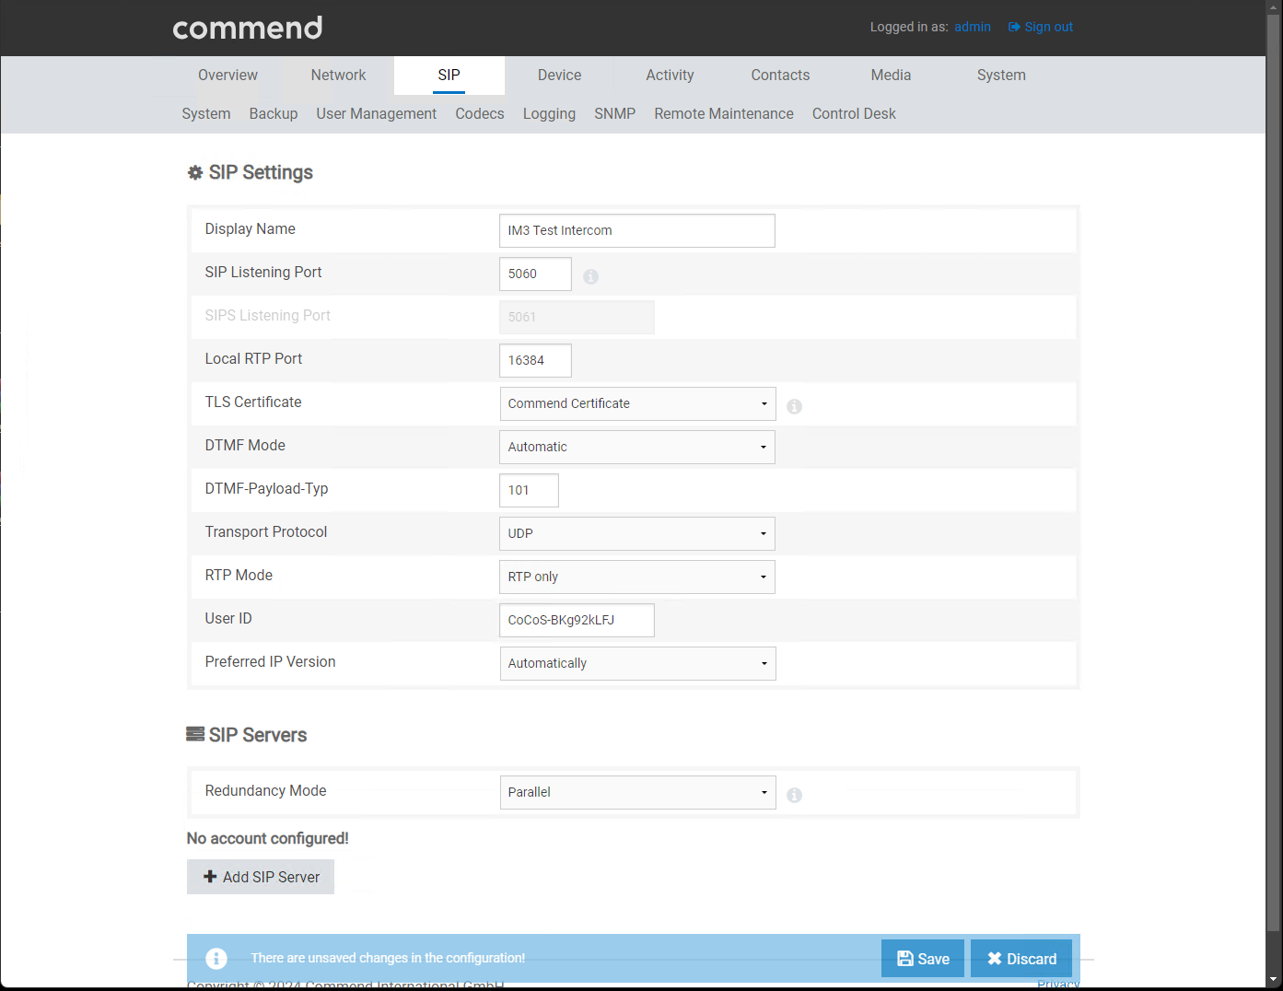Expand the RTP Mode selector
This screenshot has height=991, width=1283.
(x=637, y=577)
